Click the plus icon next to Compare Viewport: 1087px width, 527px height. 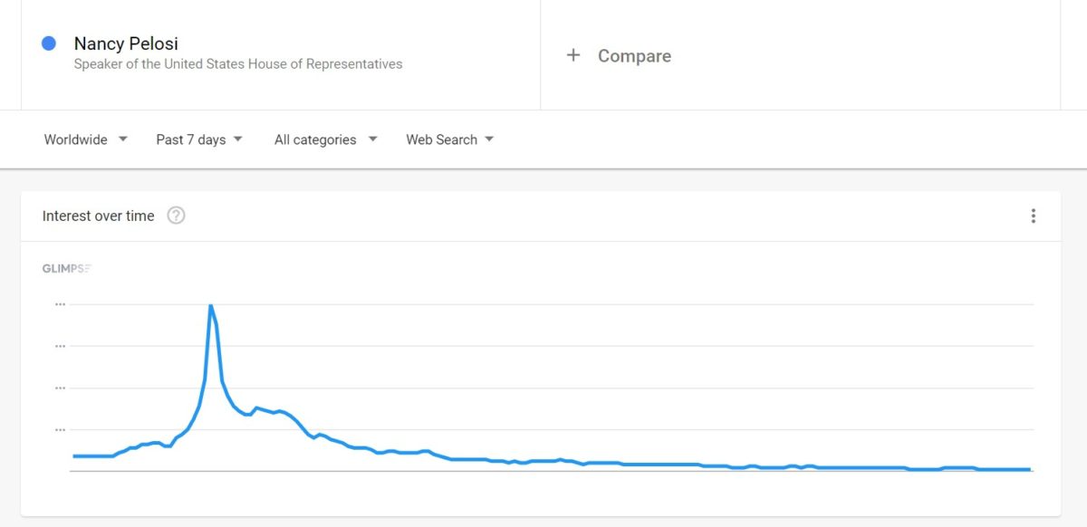pyautogui.click(x=572, y=55)
